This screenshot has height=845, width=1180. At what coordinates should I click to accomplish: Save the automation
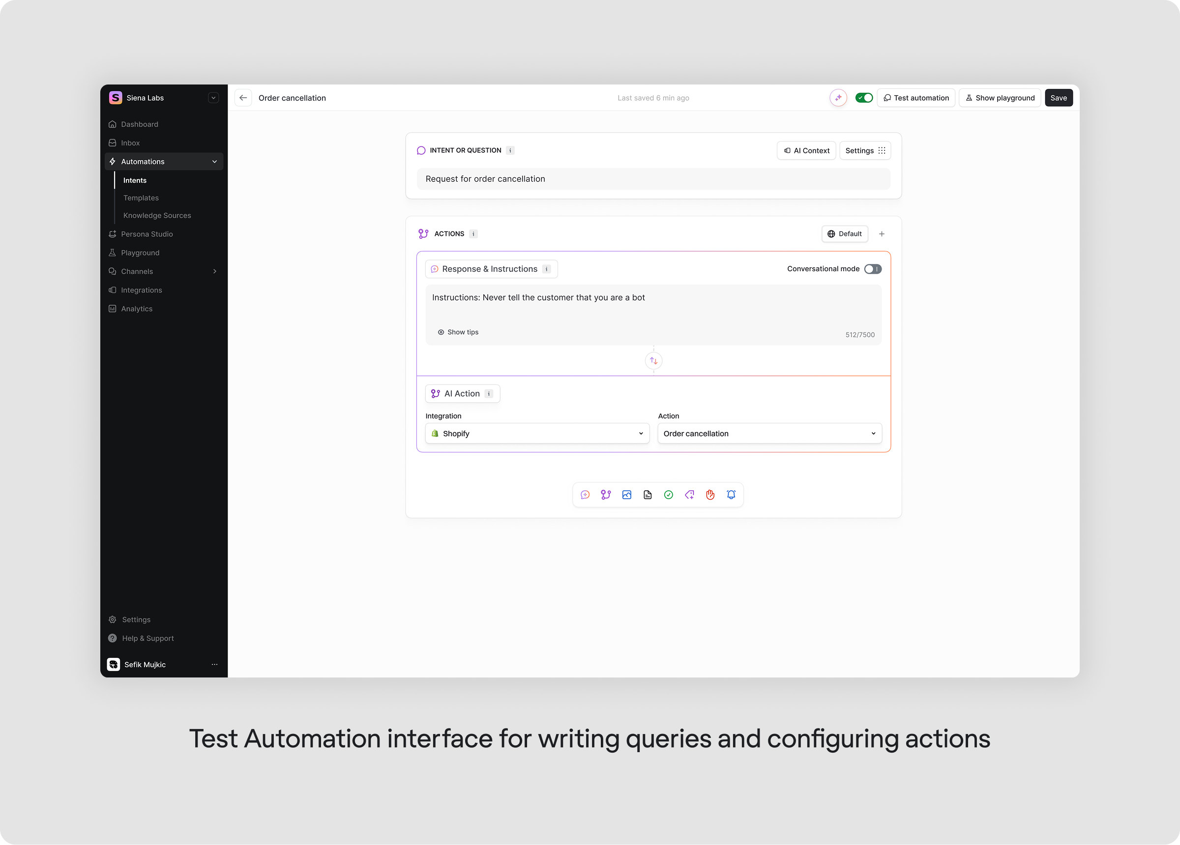tap(1058, 98)
